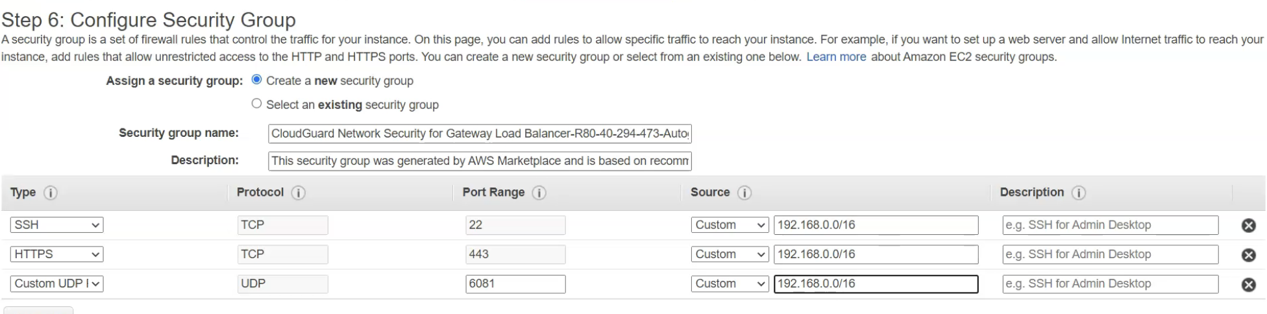
Task: Click the SSH rule source CIDR field
Action: click(x=876, y=225)
